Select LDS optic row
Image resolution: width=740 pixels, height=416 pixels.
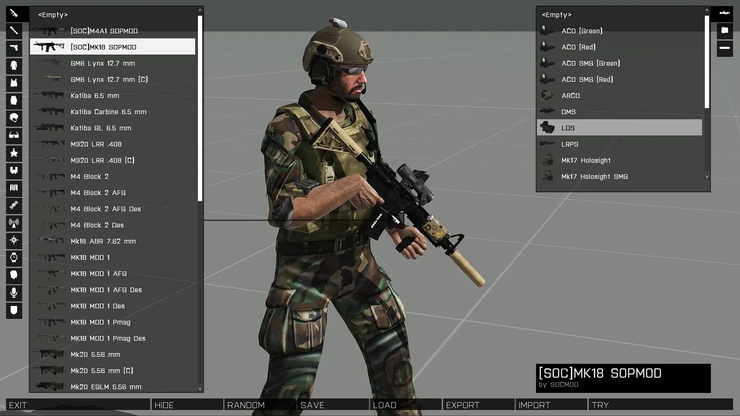620,128
